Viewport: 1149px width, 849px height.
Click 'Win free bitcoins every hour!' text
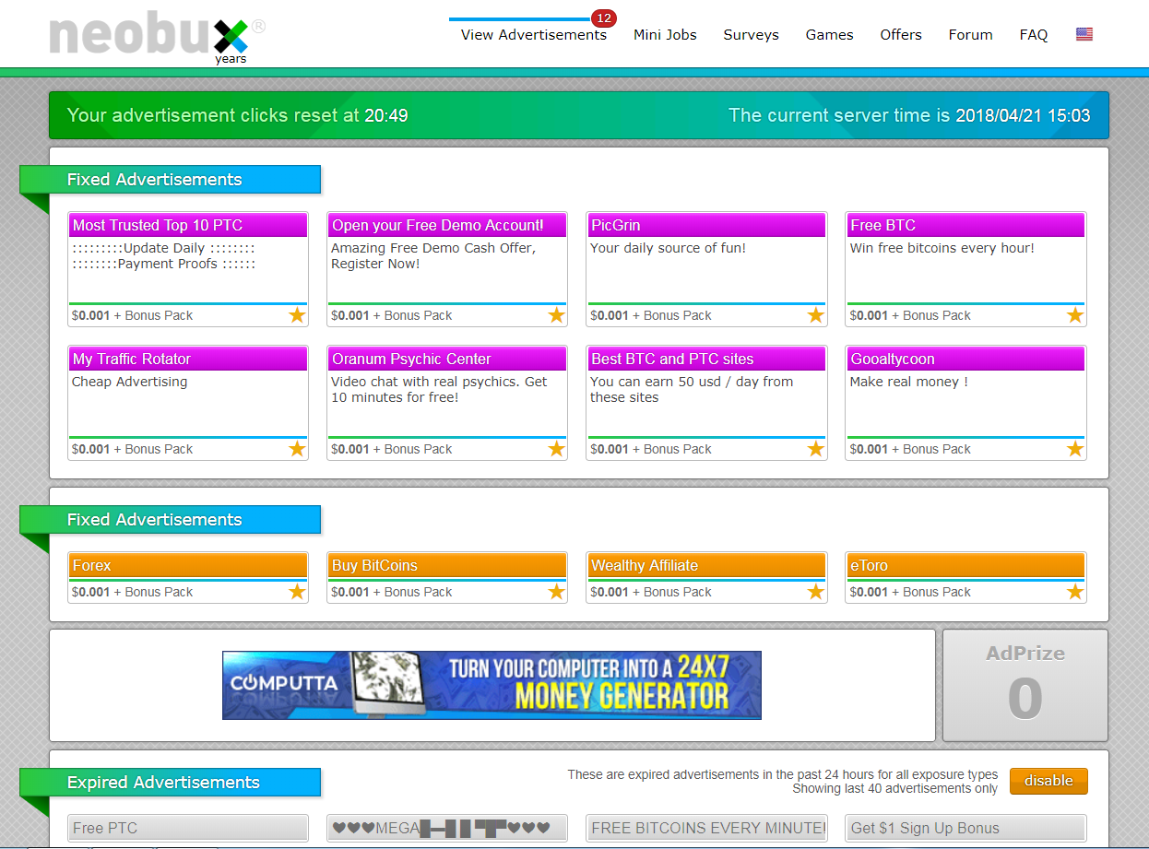pos(942,248)
